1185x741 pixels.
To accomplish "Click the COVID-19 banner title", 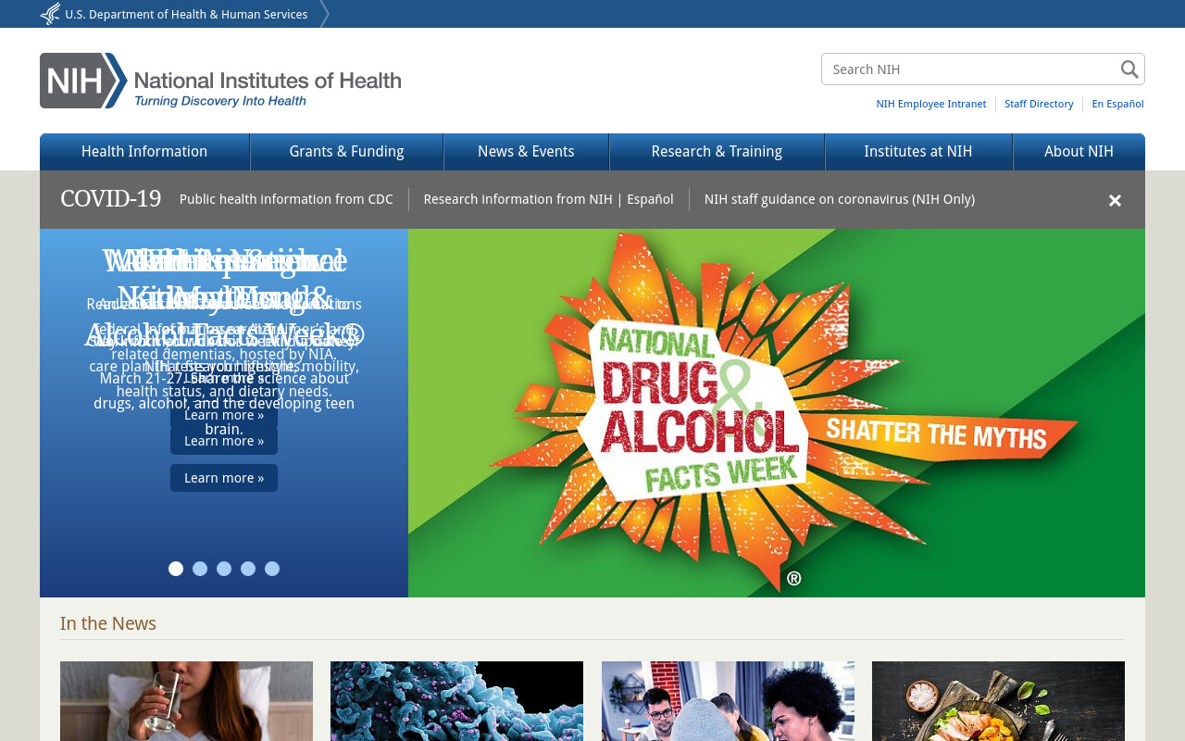I will (x=110, y=199).
